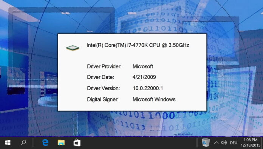Select the "Microsoft Windows" signer value
This screenshot has width=263, height=149.
pos(154,100)
